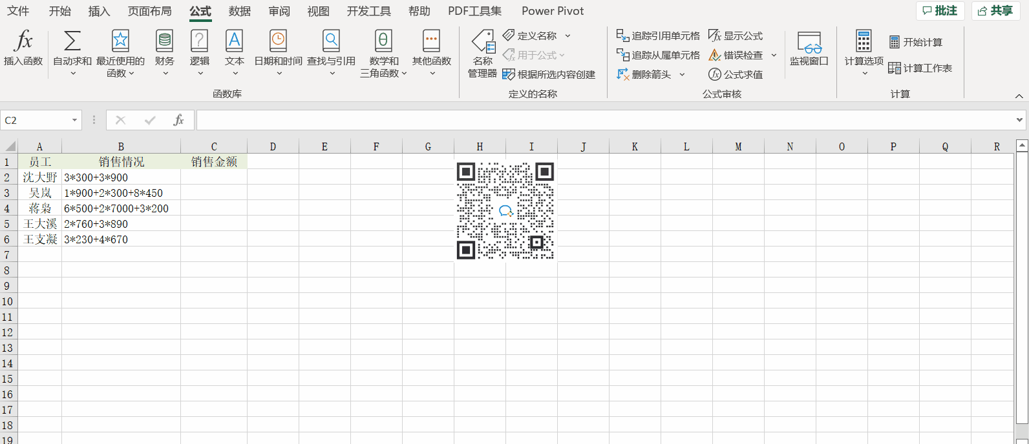Click the Insert Function (插入函数) icon
The width and height of the screenshot is (1029, 444).
pos(23,41)
